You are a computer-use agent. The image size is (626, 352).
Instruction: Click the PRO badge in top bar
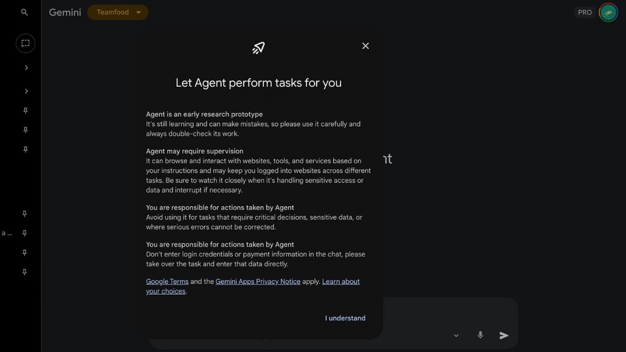pos(585,12)
